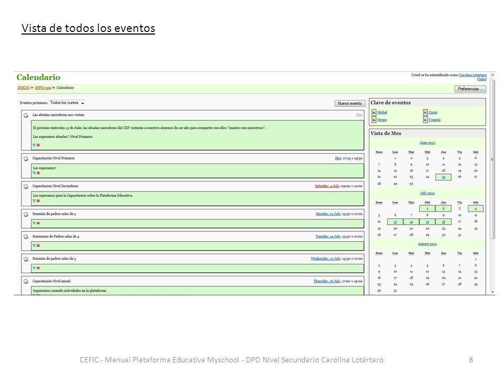Toggle Grupo events visibility eye icon
The height and width of the screenshot is (377, 503).
pyautogui.click(x=374, y=119)
